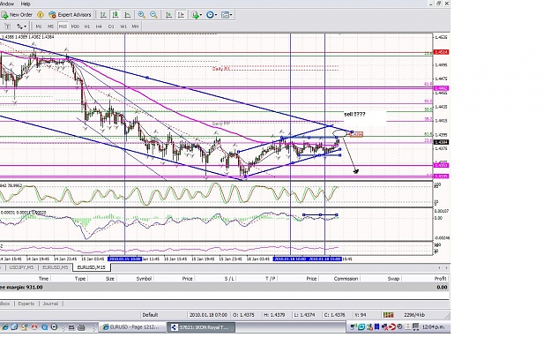Select the D1 timeframe
The image size is (551, 345).
pos(111,26)
